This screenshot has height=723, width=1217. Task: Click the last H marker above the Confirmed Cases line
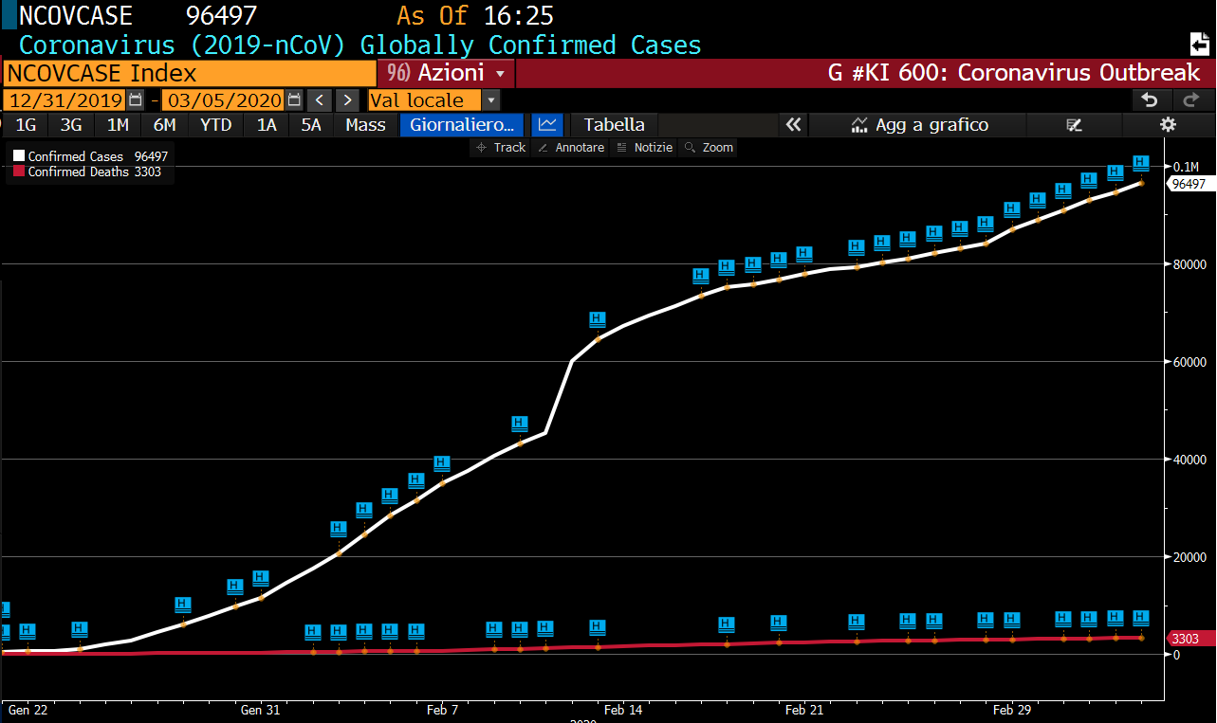pyautogui.click(x=1141, y=163)
